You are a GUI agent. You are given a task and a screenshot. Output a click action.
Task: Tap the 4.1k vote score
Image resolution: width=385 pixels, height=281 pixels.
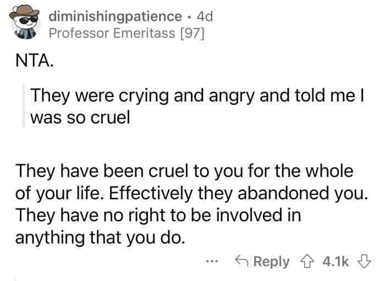pos(335,261)
